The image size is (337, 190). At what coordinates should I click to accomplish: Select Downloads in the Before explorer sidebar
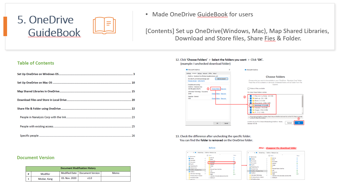point(193,160)
